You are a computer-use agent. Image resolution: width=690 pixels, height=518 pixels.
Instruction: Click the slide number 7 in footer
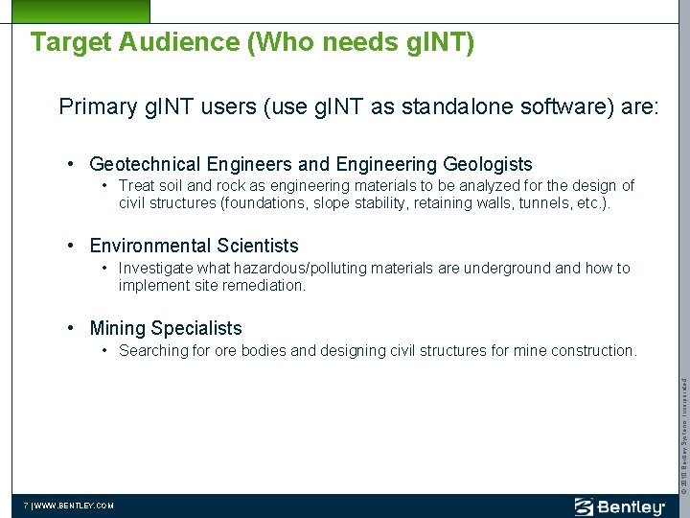(x=26, y=506)
